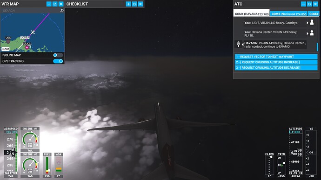Click the VFR map search magnifier icon
This screenshot has width=321, height=180.
62,10
